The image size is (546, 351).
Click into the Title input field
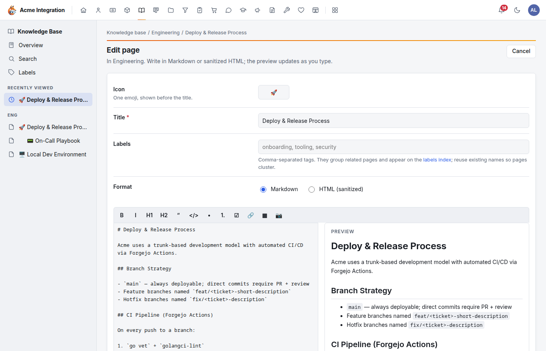pyautogui.click(x=394, y=121)
